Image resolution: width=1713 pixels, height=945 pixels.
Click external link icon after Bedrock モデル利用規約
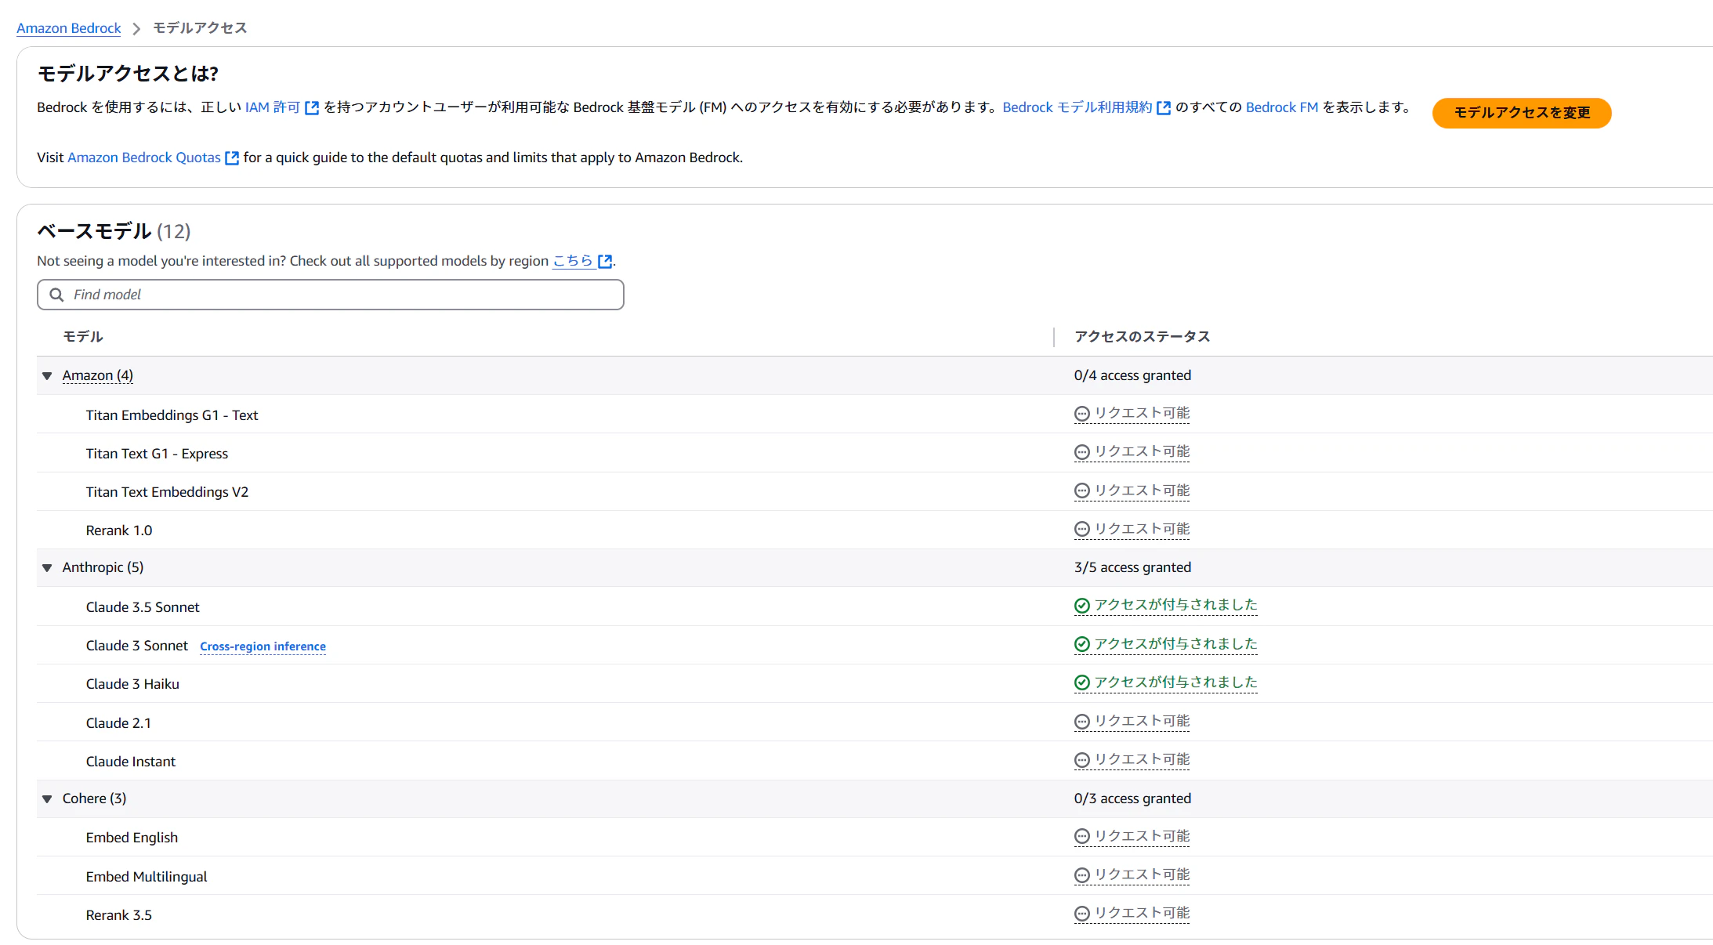(x=1164, y=108)
